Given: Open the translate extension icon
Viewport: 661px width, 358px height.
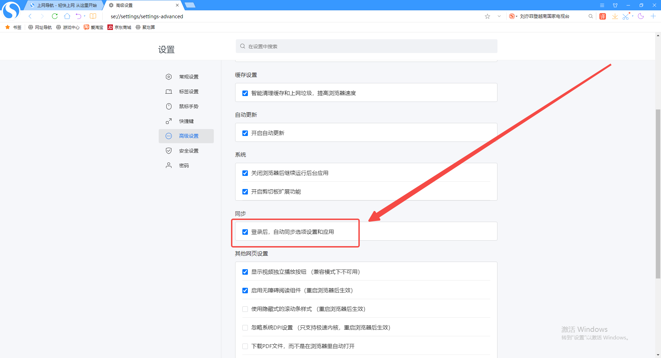Looking at the screenshot, I should click(602, 16).
